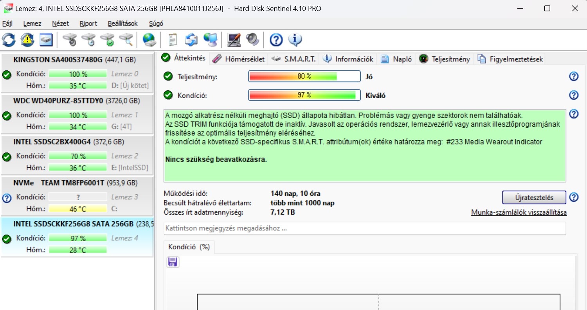
Task: Click the help icon beside Kondíció bar
Action: (574, 95)
